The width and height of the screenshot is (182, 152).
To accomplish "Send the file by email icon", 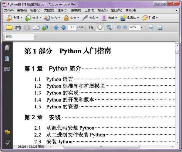I will pos(36,28).
